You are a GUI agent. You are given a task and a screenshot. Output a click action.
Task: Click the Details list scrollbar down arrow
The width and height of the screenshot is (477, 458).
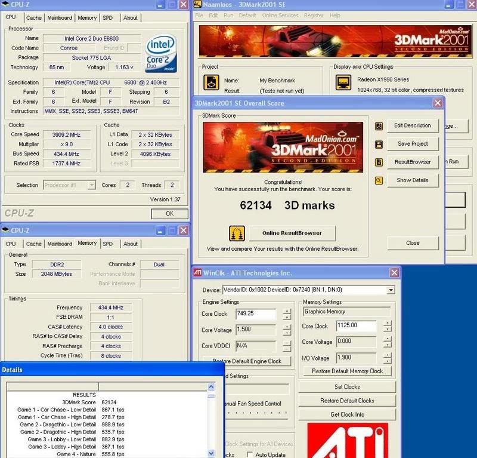click(x=211, y=454)
